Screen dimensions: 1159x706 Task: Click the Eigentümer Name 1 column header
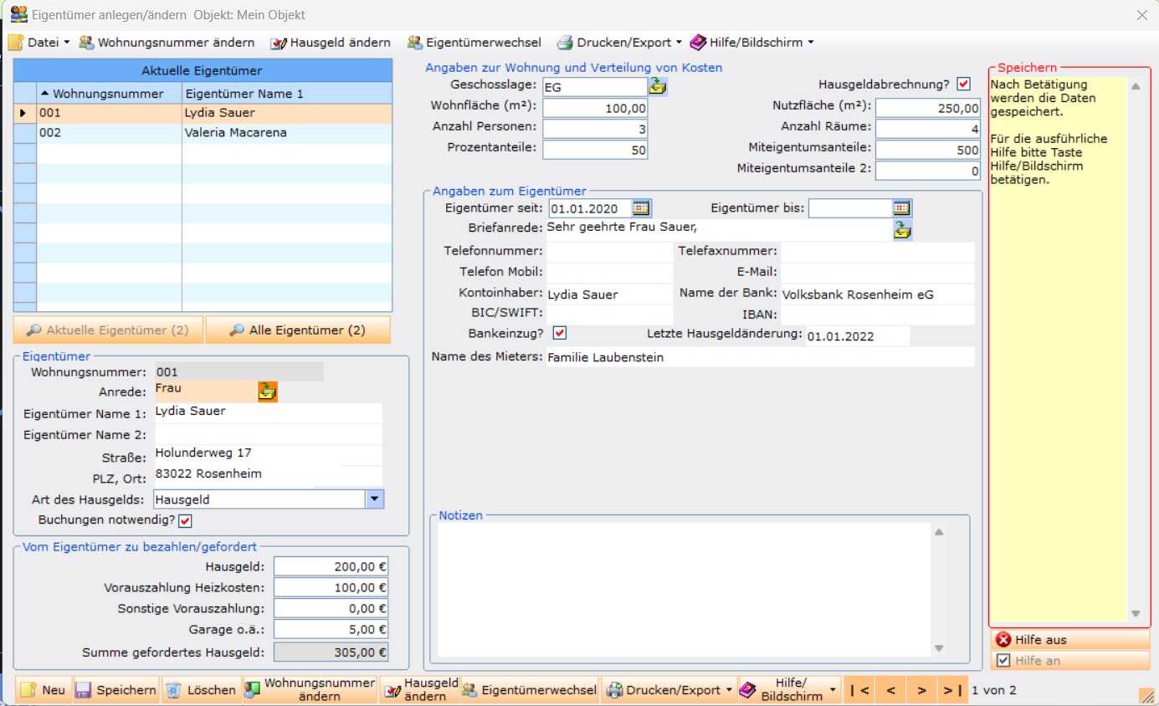[x=287, y=94]
